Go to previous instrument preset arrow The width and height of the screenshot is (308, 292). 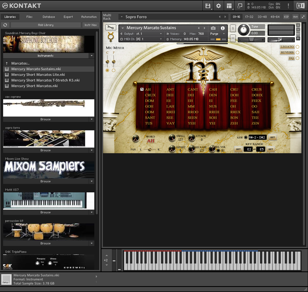click(199, 28)
